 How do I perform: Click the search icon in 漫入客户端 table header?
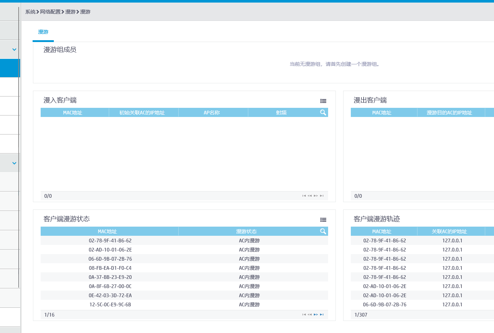323,113
